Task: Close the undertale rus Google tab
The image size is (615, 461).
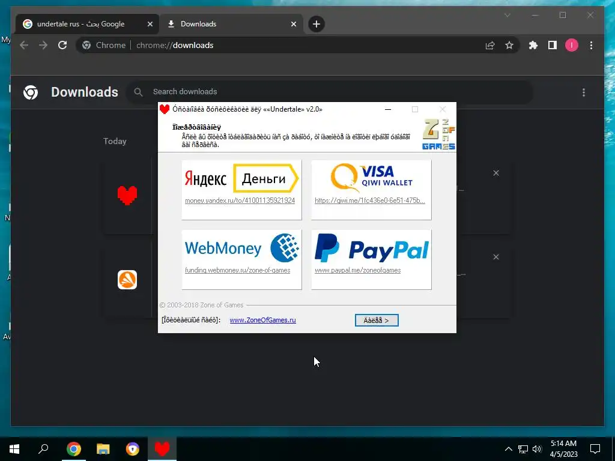Action: pyautogui.click(x=150, y=24)
